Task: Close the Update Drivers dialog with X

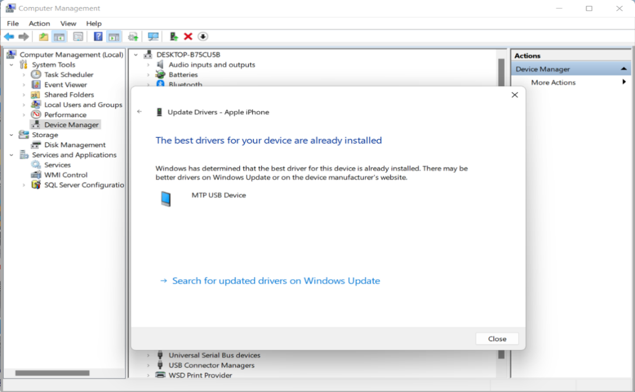Action: point(515,95)
